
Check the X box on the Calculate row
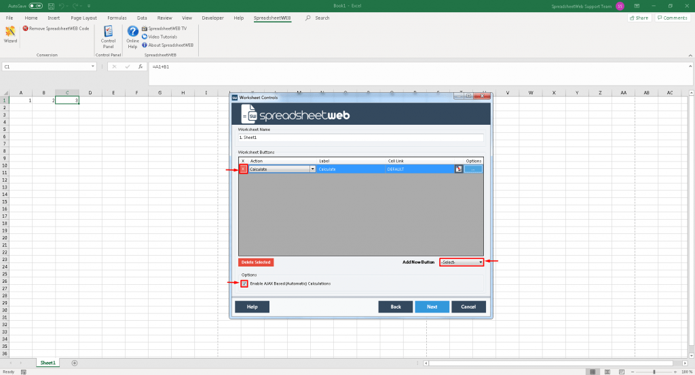click(x=244, y=169)
